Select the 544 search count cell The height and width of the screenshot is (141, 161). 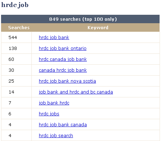(x=16, y=37)
